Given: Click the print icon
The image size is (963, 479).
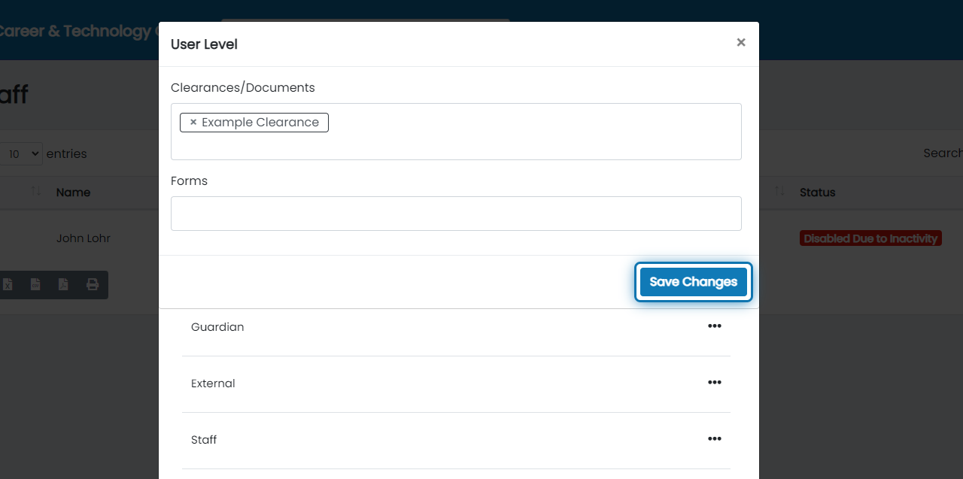Looking at the screenshot, I should coord(93,284).
